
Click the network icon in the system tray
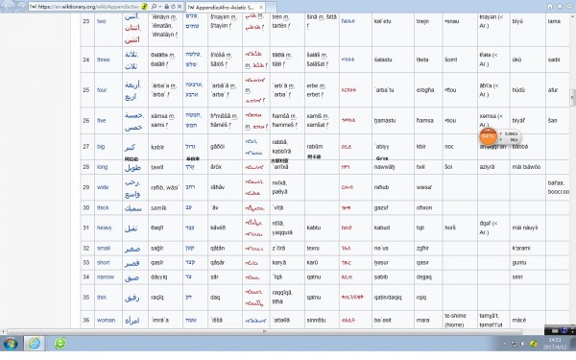pyautogui.click(x=514, y=344)
